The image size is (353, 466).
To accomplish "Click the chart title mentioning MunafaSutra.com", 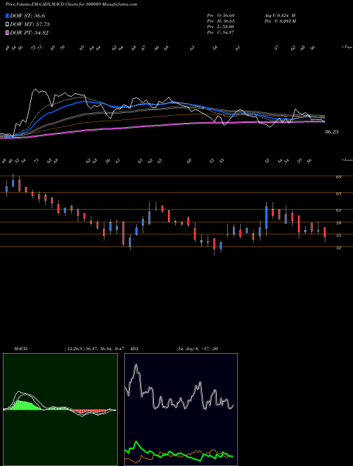I will (71, 5).
